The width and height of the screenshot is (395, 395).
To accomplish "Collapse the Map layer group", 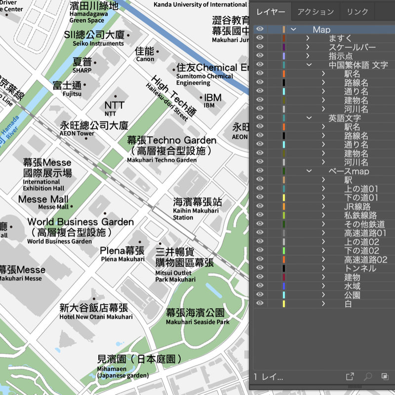I will pos(294,30).
